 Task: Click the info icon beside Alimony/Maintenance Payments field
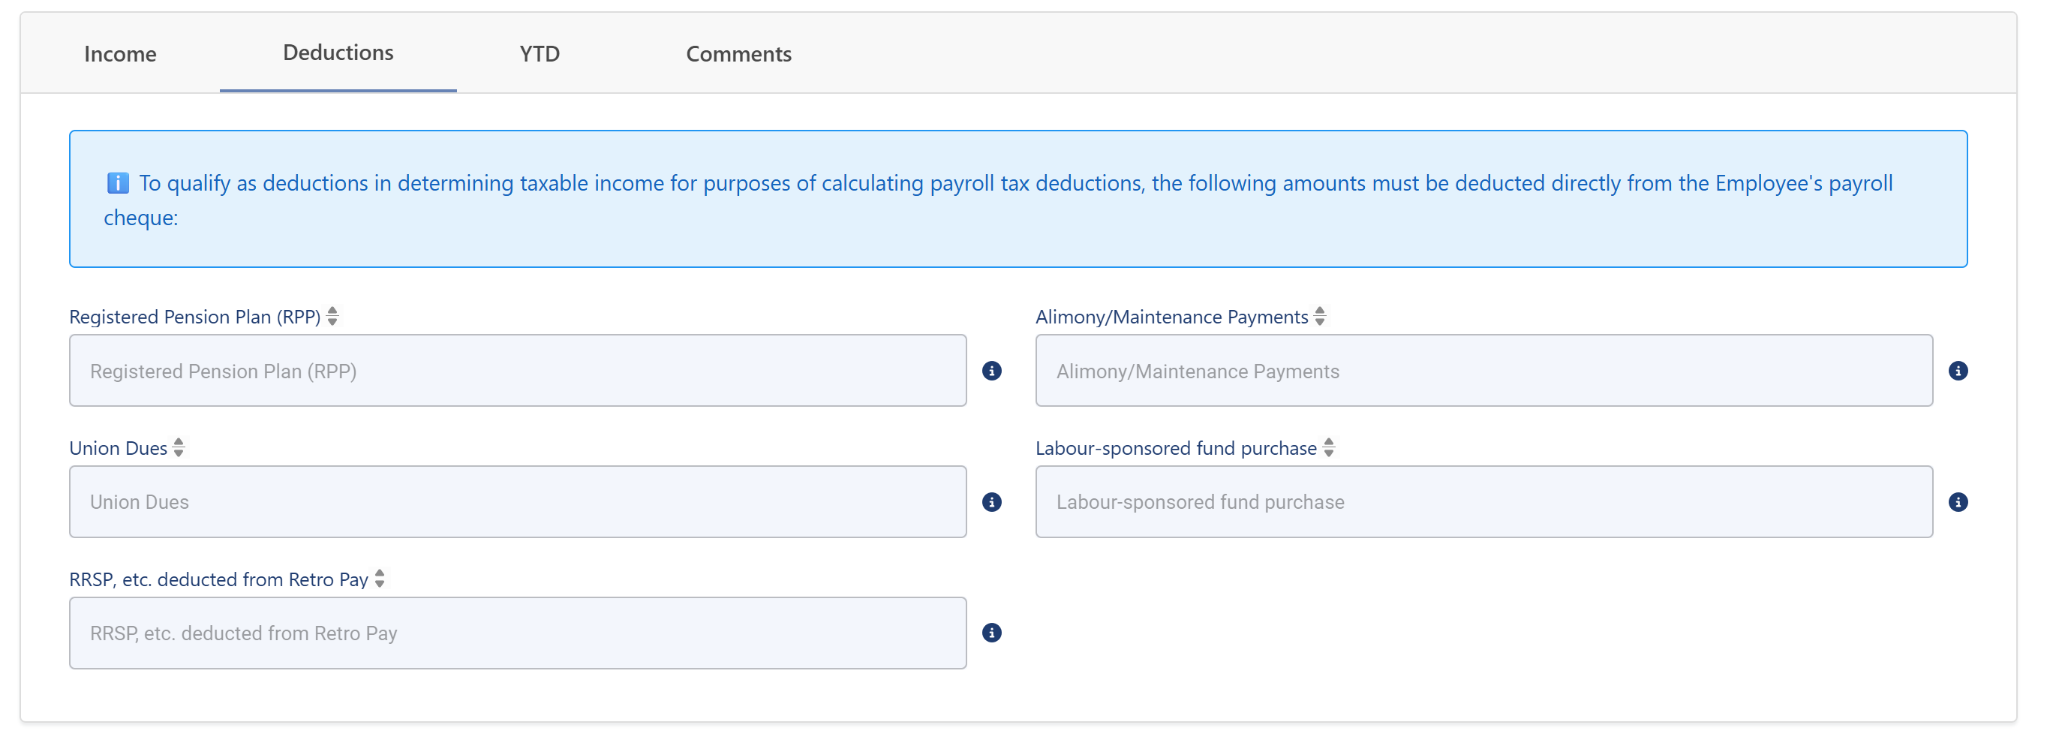[1958, 372]
